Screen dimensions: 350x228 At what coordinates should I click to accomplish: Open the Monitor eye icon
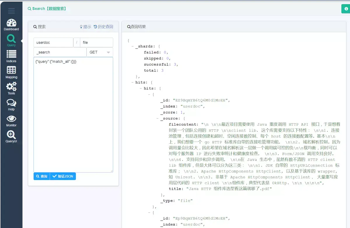tap(11, 119)
